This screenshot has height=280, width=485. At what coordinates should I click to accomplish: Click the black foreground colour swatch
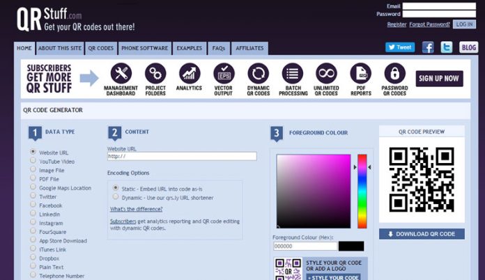tap(351, 247)
